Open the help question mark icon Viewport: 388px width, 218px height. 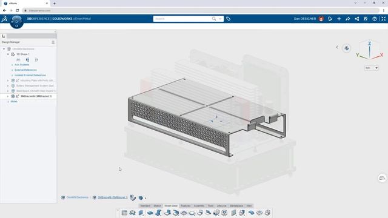[375, 19]
